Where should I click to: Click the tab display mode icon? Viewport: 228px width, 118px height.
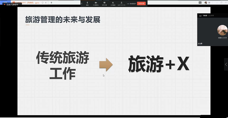click(x=42, y=3)
